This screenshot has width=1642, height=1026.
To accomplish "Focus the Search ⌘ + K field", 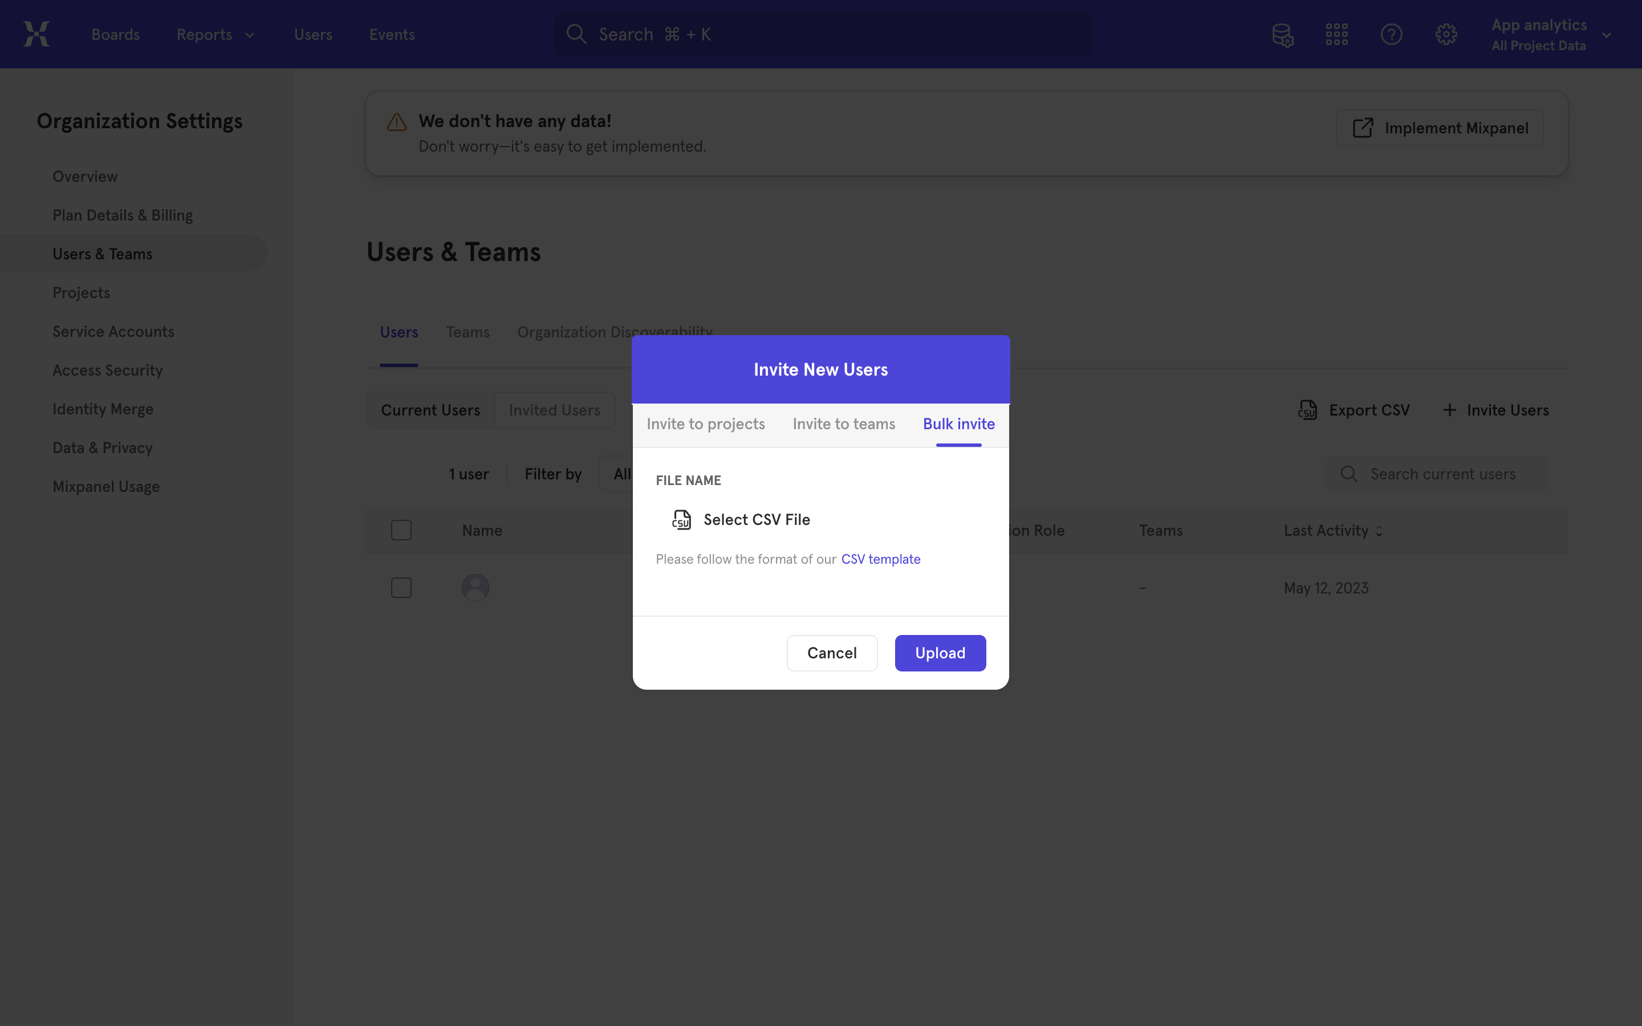I will (x=823, y=34).
